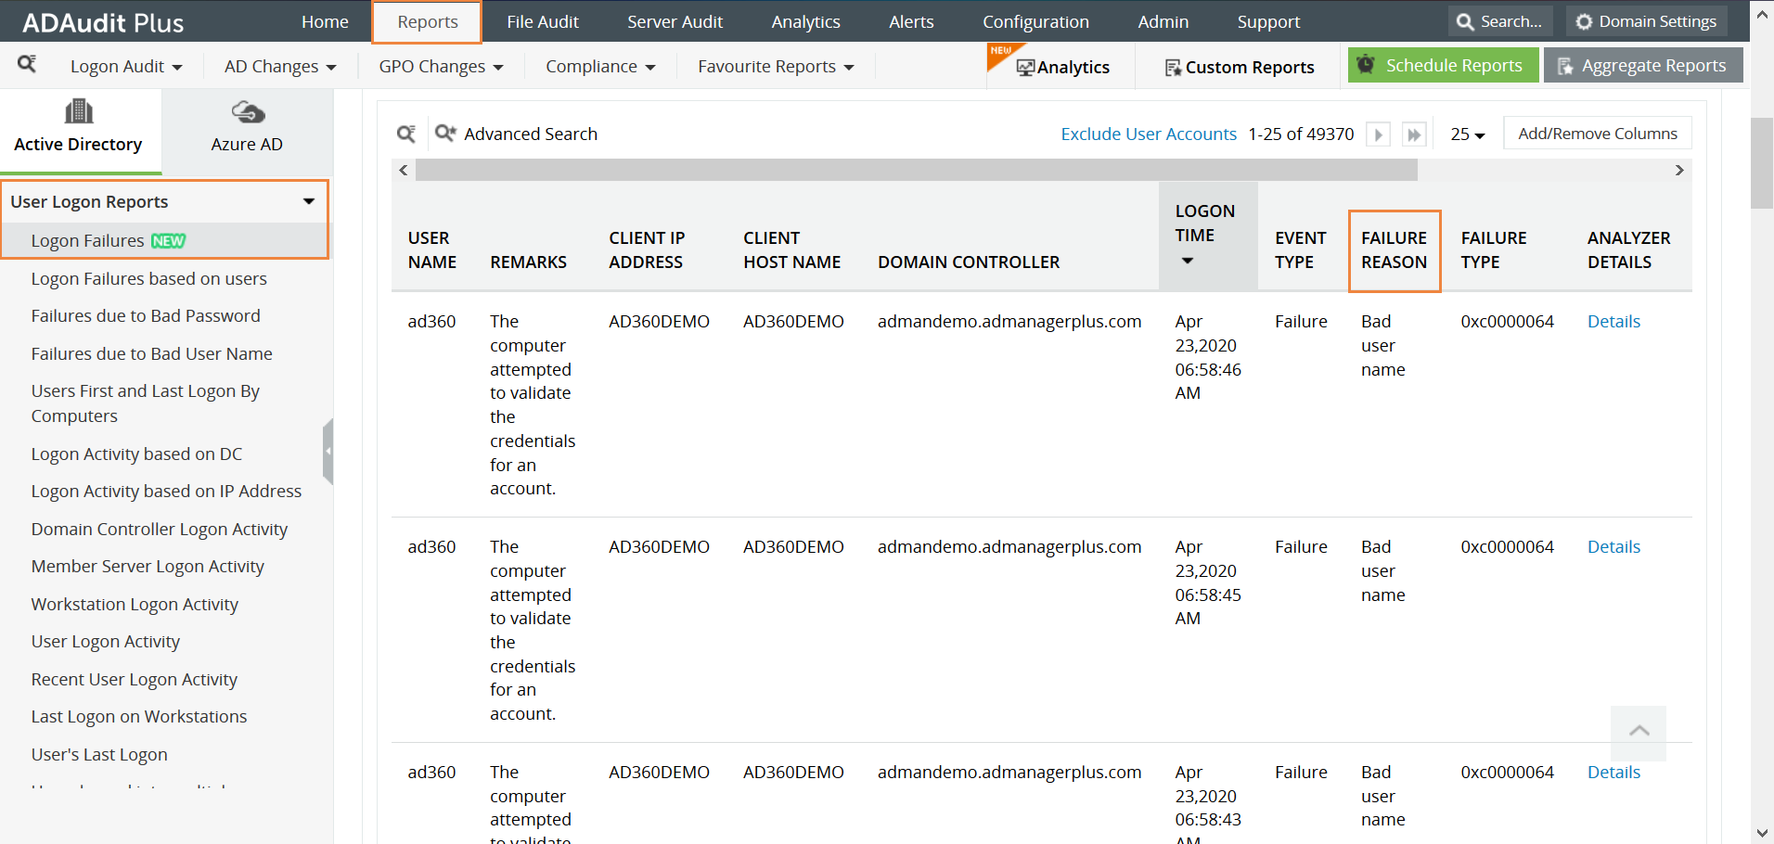Click the Failure Reason column header
Screen dimensions: 1774x844
[x=1395, y=250]
